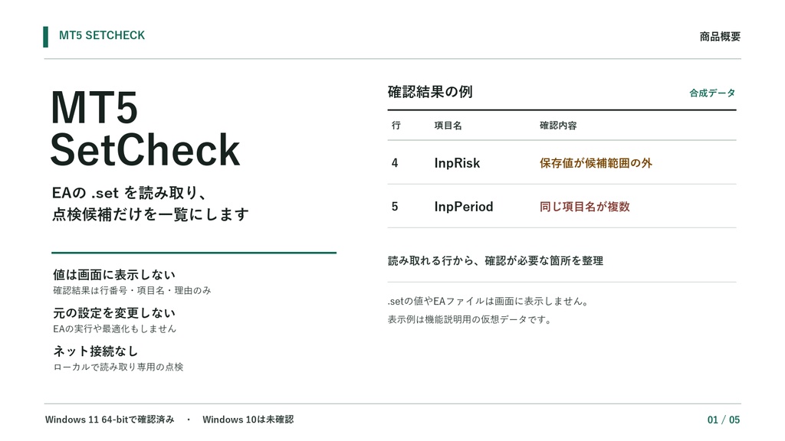The image size is (785, 441).
Task: Select the InpRisk item name cell
Action: coord(457,163)
